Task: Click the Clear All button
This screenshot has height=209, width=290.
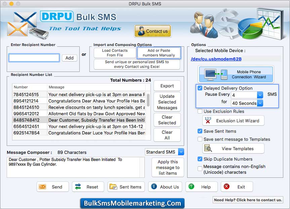Action: 167,135
